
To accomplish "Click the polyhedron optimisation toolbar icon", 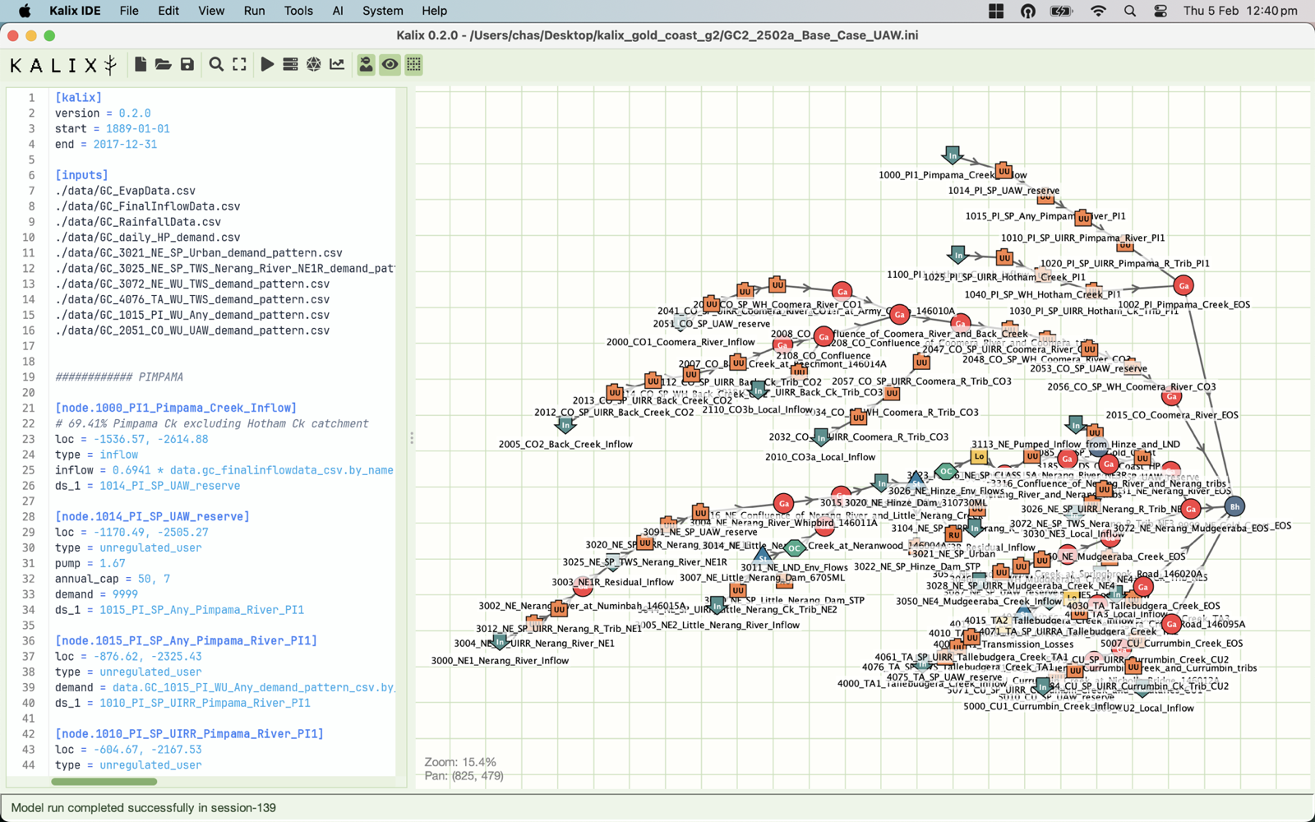I will pos(313,64).
